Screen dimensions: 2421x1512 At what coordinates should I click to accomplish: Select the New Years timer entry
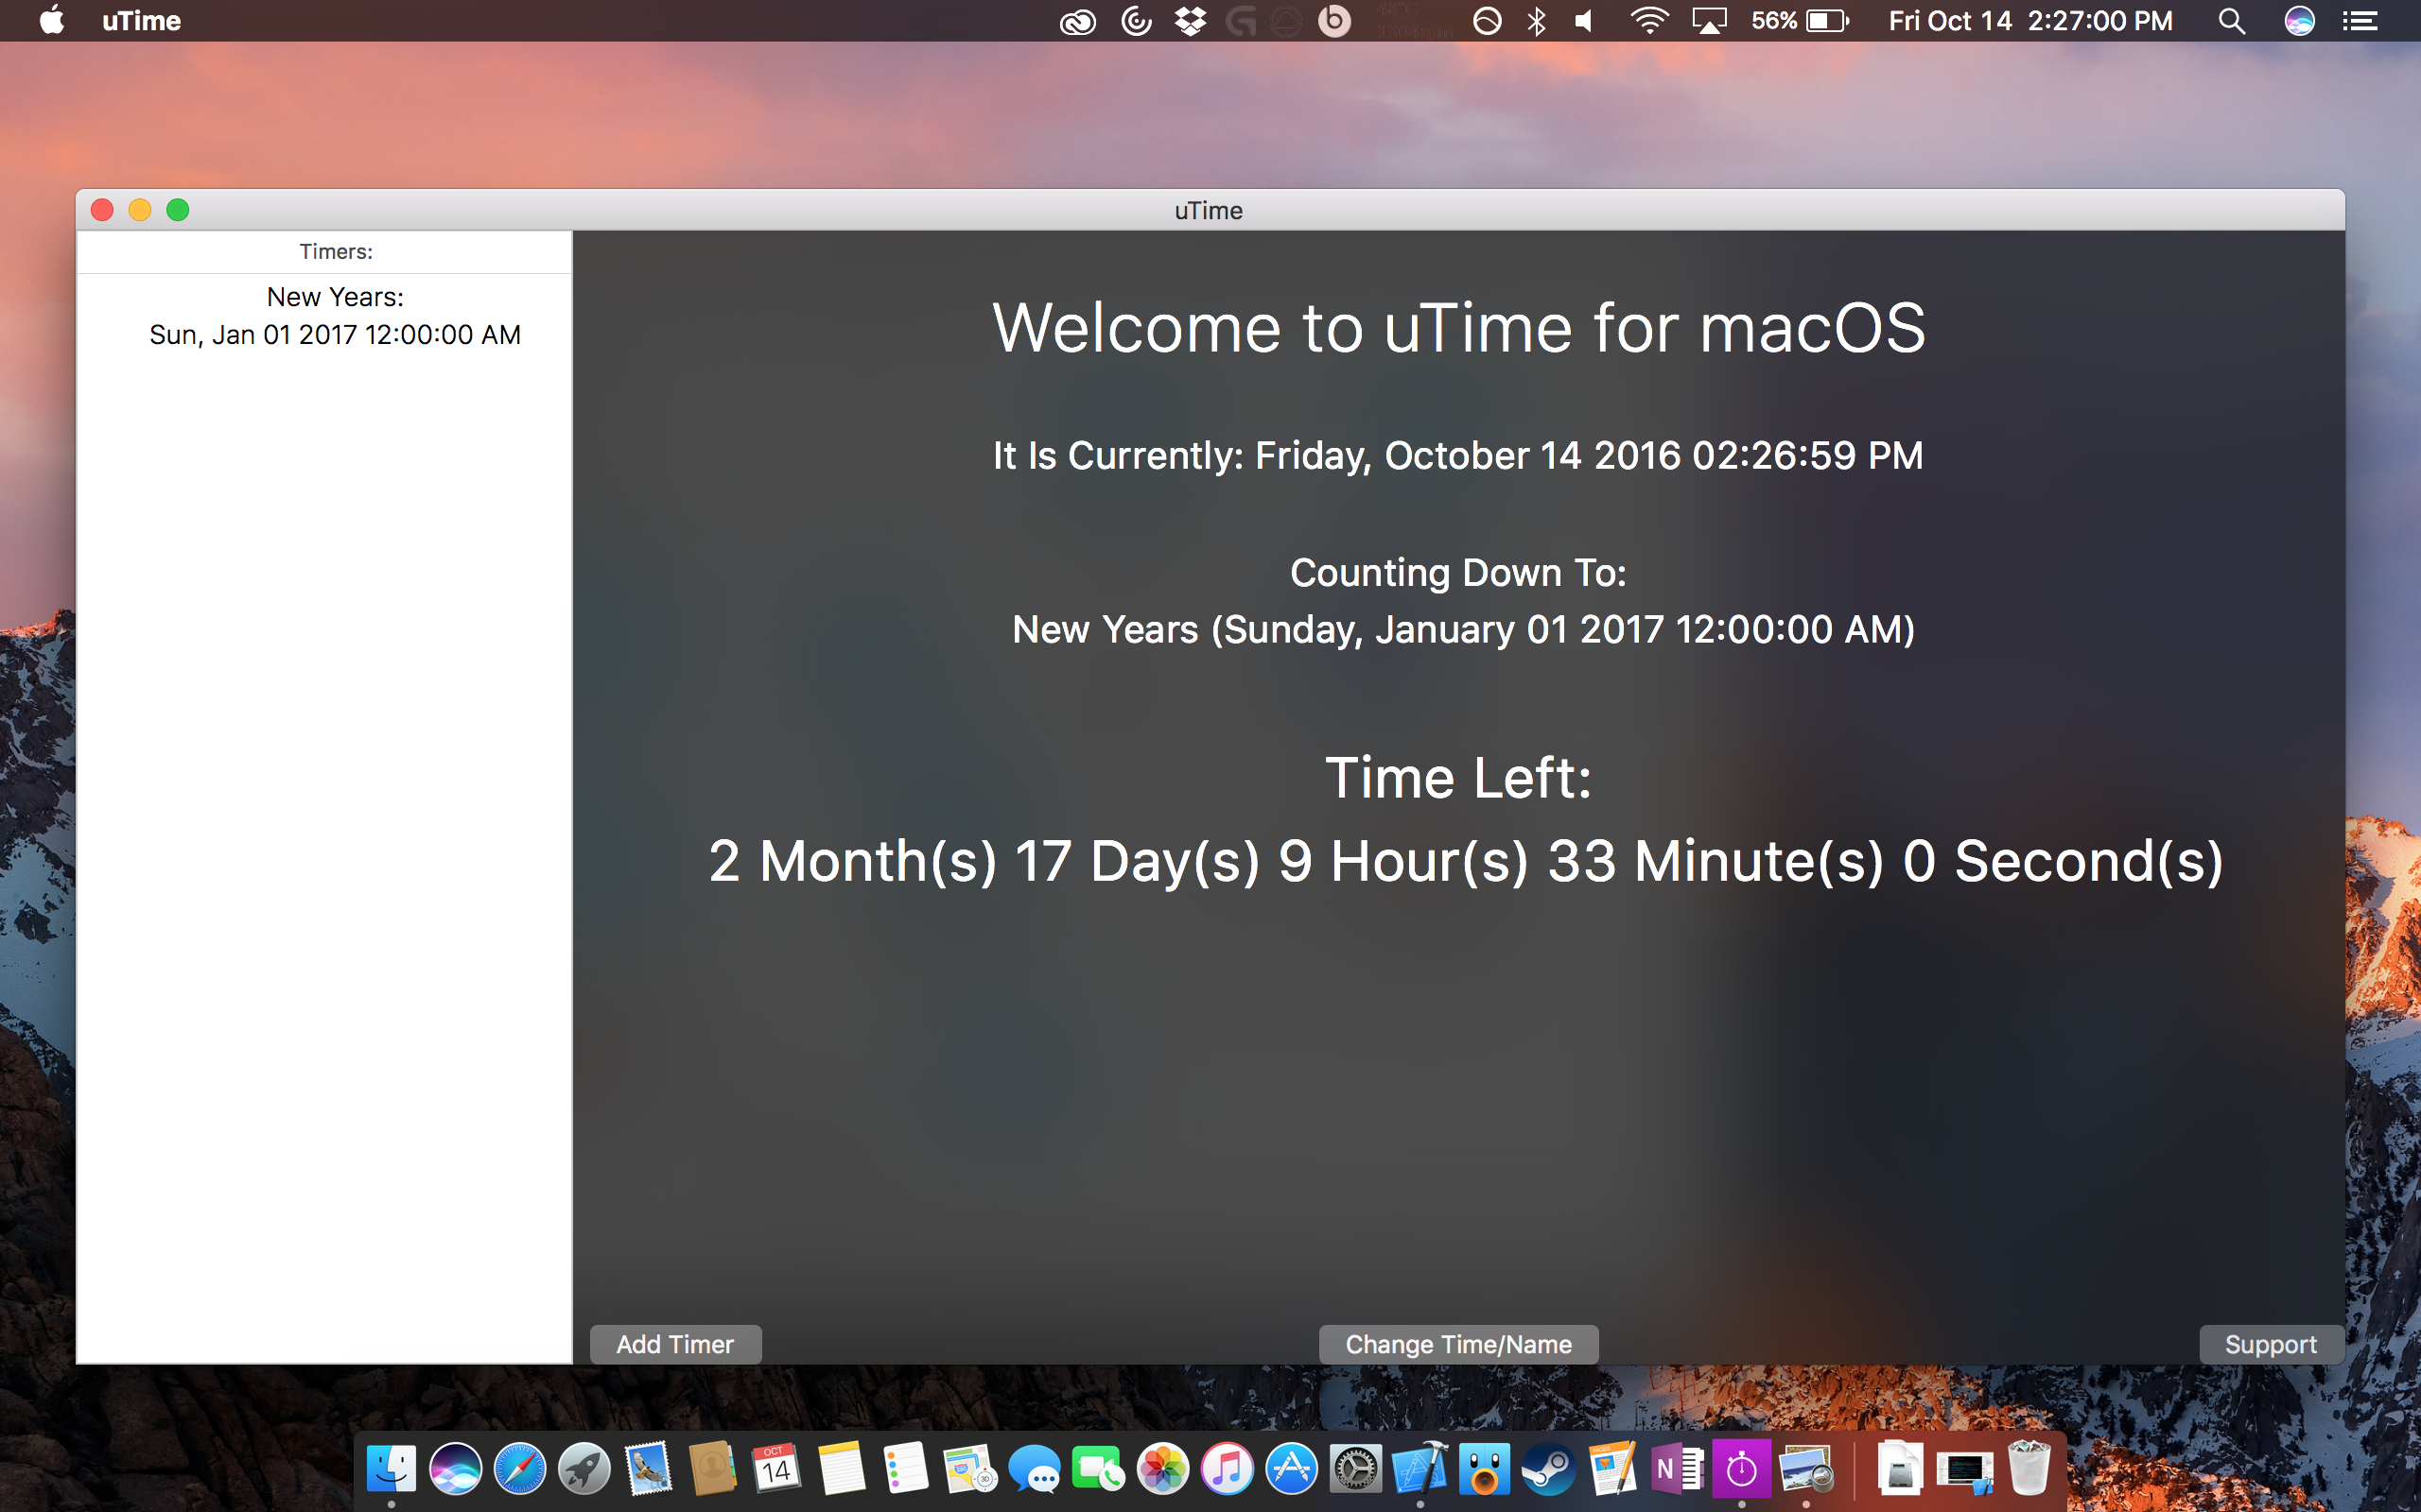(335, 316)
